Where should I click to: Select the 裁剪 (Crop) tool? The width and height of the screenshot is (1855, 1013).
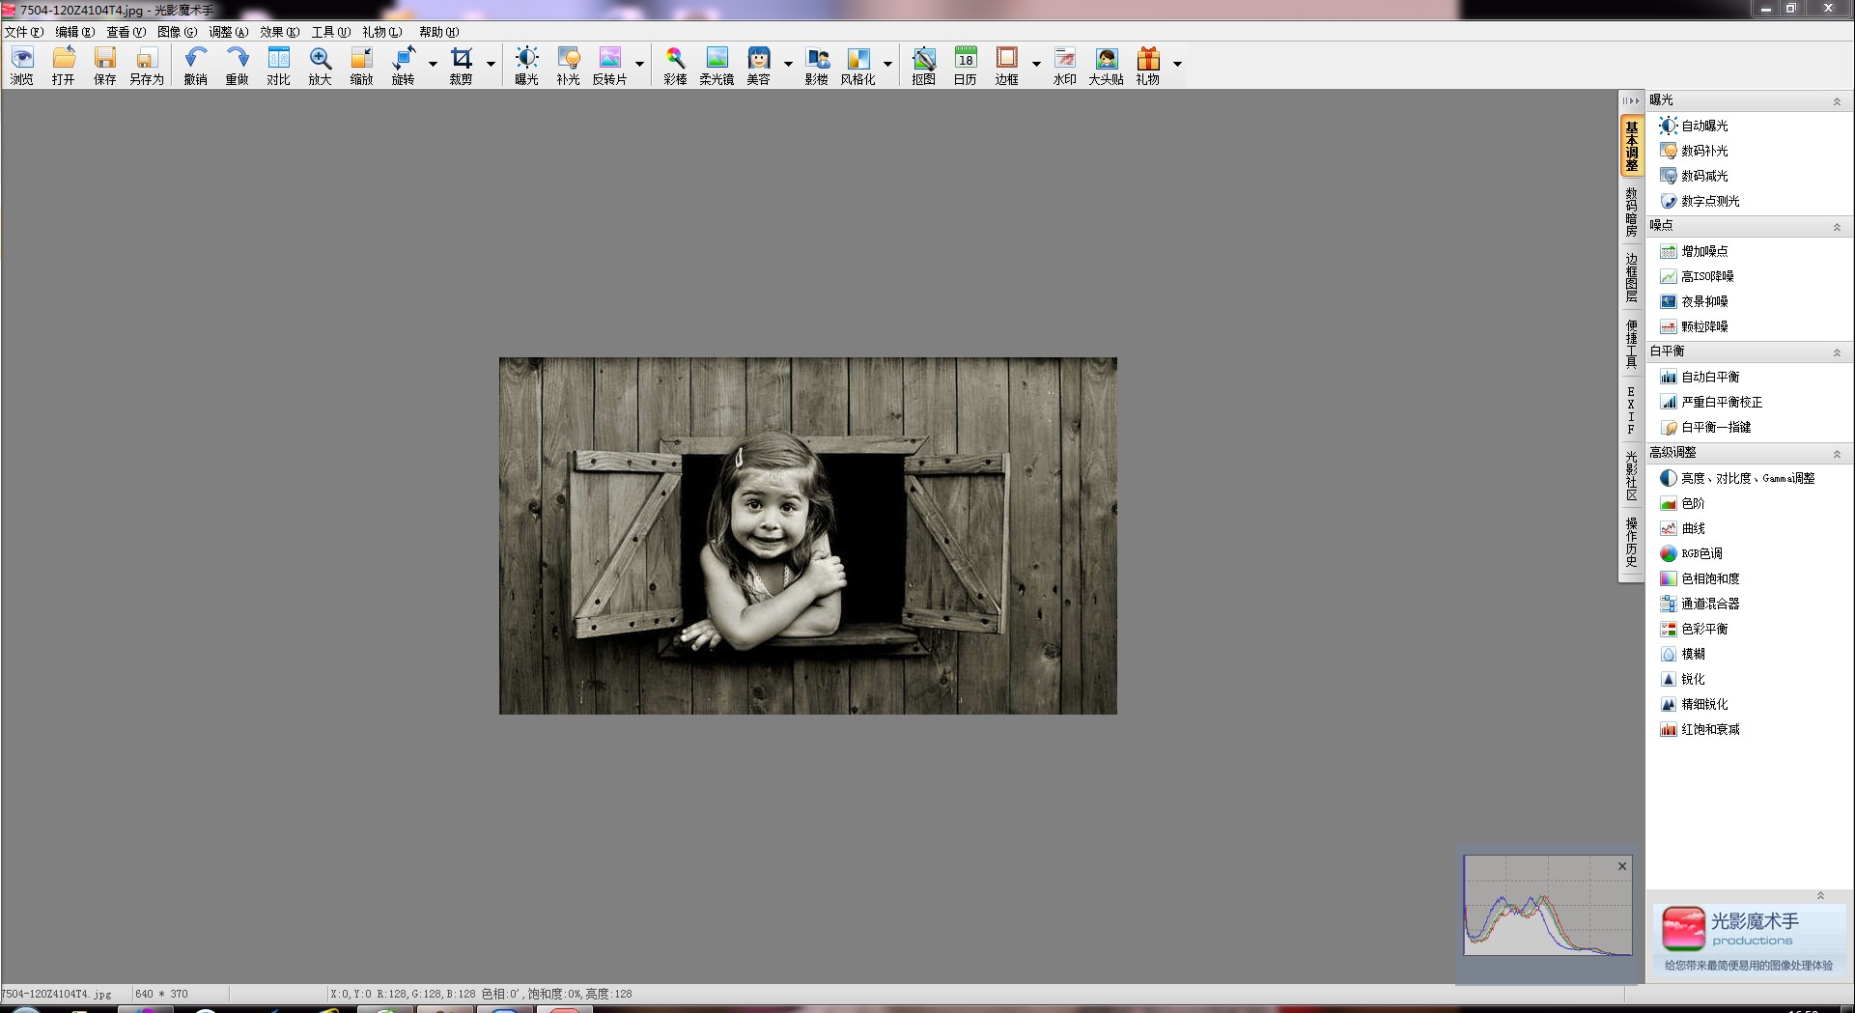click(462, 66)
